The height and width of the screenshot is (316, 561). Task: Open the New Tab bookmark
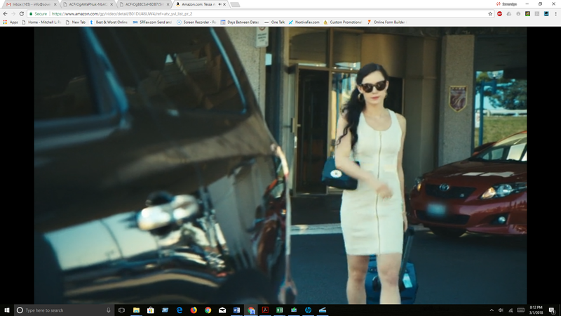pos(76,22)
